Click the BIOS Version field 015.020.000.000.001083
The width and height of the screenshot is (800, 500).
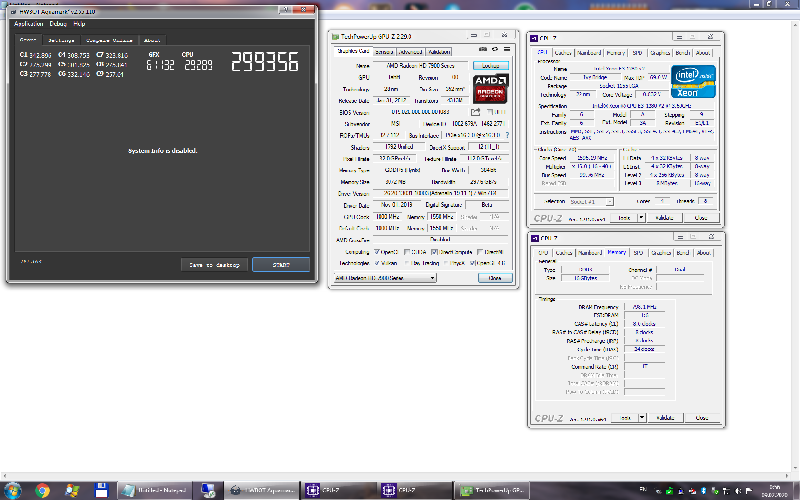(420, 112)
